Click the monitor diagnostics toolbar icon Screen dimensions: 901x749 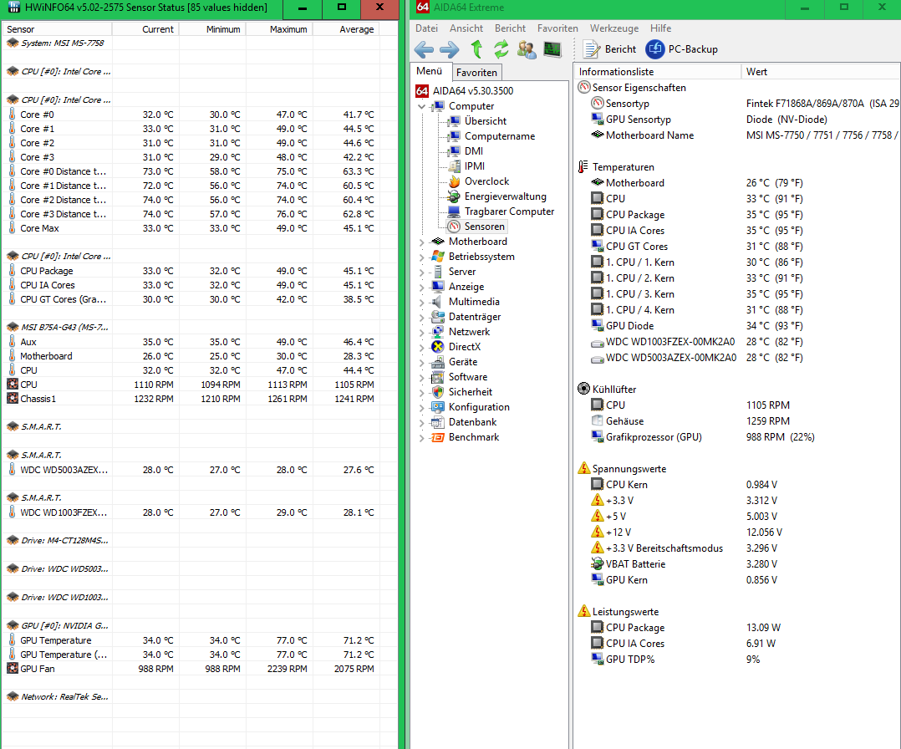tap(552, 49)
